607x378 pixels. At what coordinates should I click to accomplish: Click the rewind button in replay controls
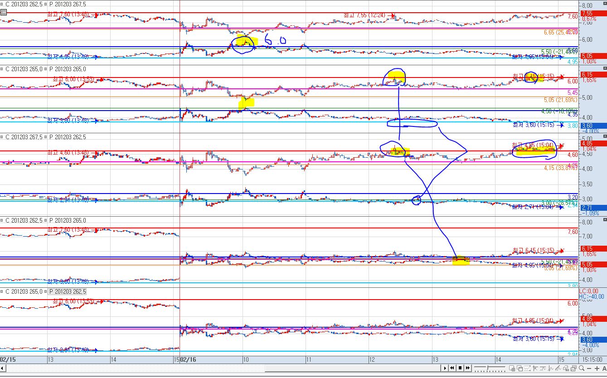point(452,368)
